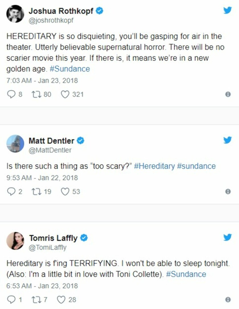Image resolution: width=239 pixels, height=309 pixels.
Task: Open the info icon on Tomris Laffly's tweet
Action: [x=228, y=300]
